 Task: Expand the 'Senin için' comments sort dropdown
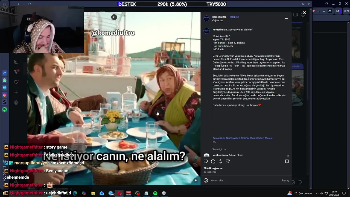(219, 149)
